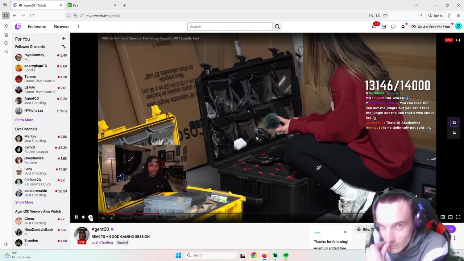Open Braeden IRL channel
This screenshot has height=261, width=464.
click(41, 243)
